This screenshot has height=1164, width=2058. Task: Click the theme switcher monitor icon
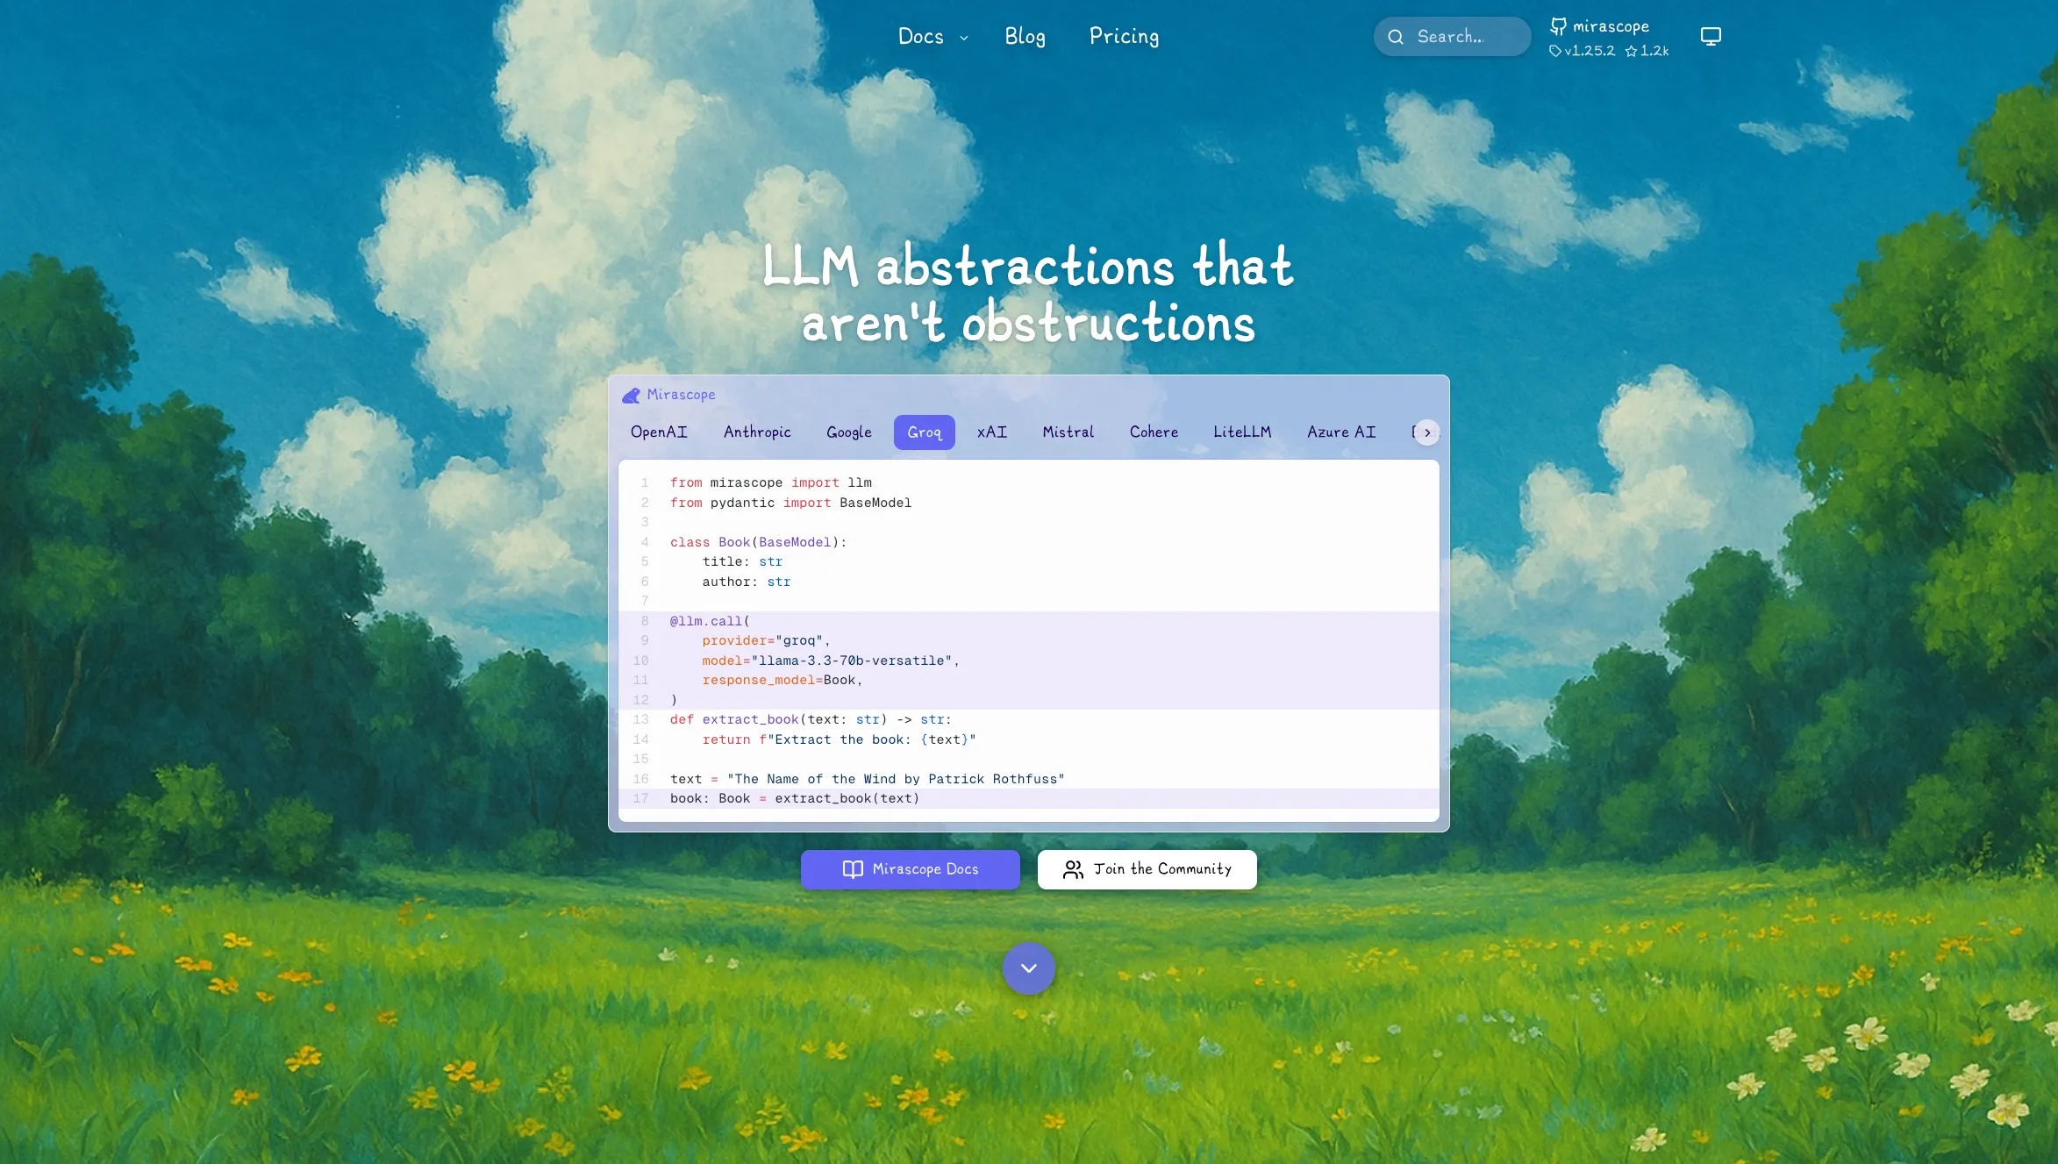pos(1711,36)
